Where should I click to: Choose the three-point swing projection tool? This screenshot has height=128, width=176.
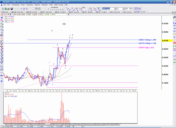coord(76,9)
